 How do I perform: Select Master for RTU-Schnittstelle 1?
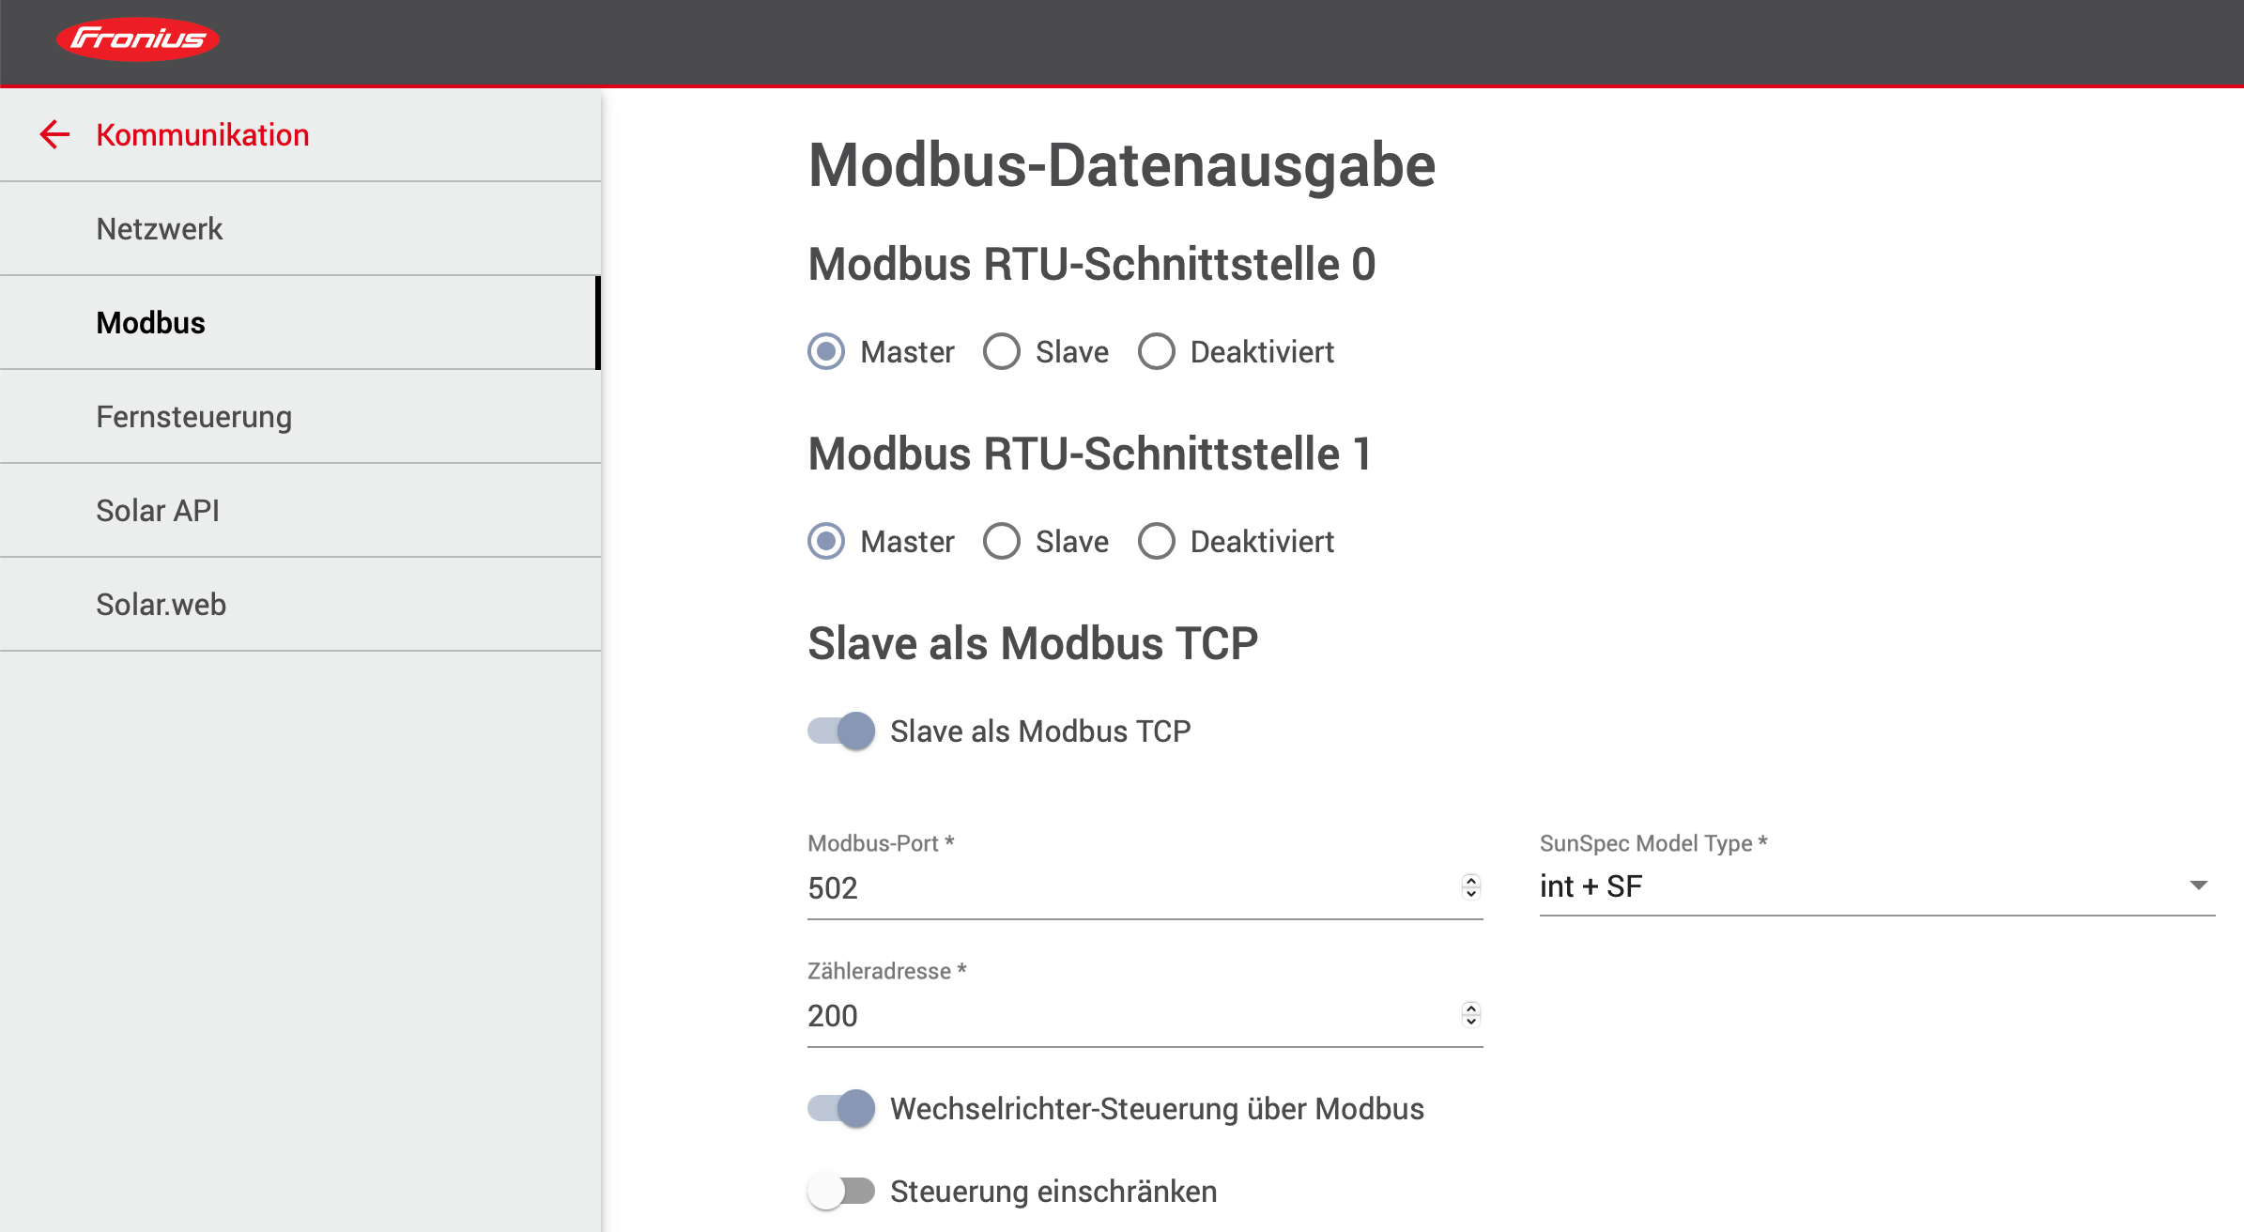click(826, 542)
